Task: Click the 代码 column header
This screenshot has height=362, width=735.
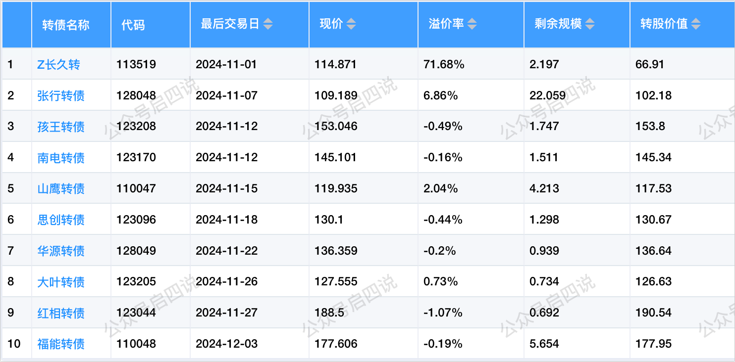Action: (x=133, y=25)
